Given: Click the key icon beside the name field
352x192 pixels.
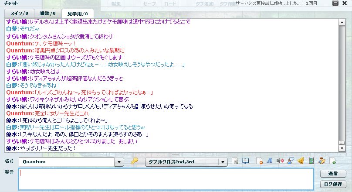Looking at the screenshot, I should (134, 161).
